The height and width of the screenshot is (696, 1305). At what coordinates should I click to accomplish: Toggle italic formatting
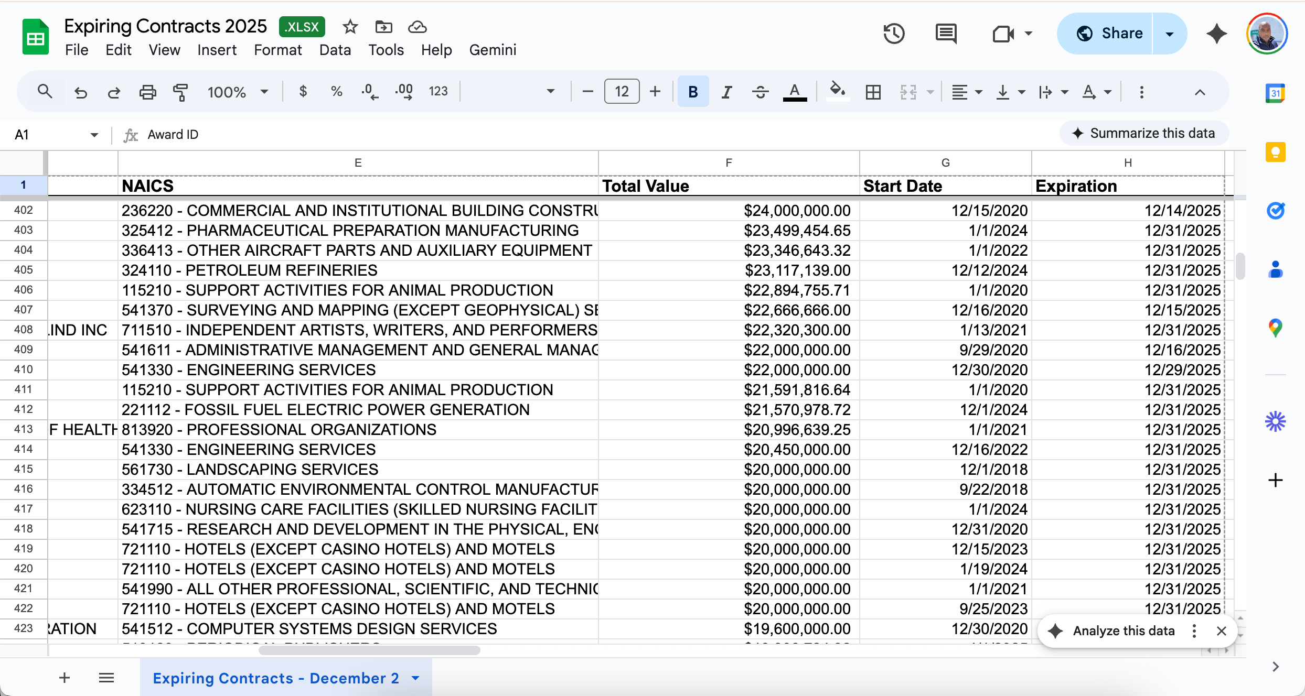[x=726, y=92]
